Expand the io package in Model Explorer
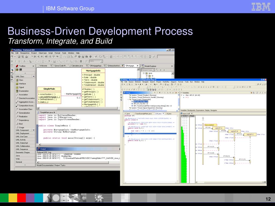275x206 pixels. (x=147, y=76)
